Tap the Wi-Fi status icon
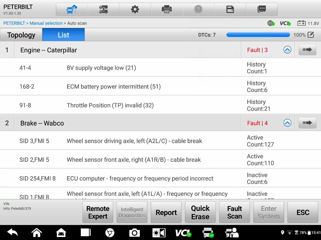 pos(289,233)
